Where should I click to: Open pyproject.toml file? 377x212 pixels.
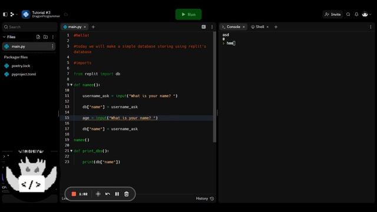click(24, 74)
